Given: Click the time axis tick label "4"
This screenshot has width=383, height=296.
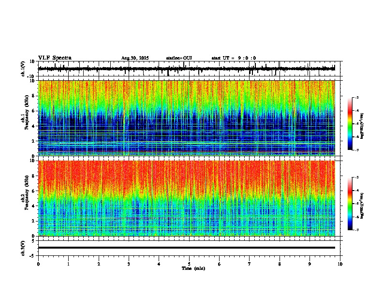Looking at the screenshot, I should click(159, 264).
